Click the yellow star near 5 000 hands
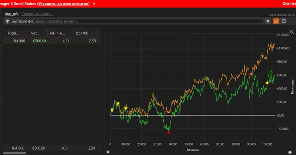296x155 pixels. pyautogui.click(x=118, y=103)
